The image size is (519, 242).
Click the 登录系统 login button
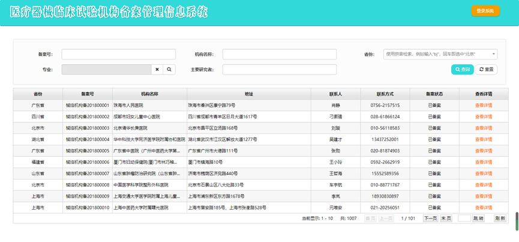pyautogui.click(x=485, y=11)
